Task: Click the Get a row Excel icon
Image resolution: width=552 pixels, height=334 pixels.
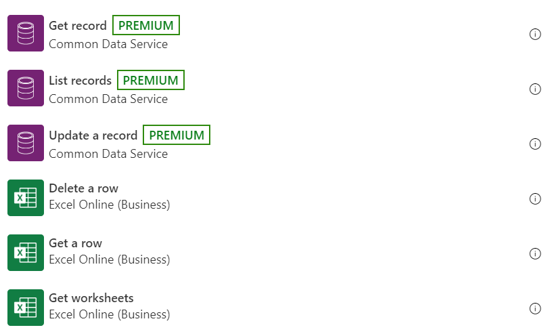Action: [26, 253]
